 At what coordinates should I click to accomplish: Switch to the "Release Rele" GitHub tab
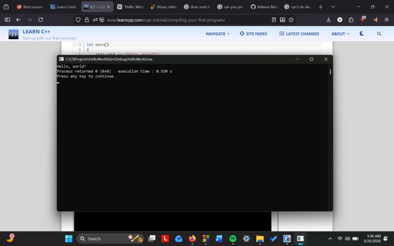click(264, 7)
